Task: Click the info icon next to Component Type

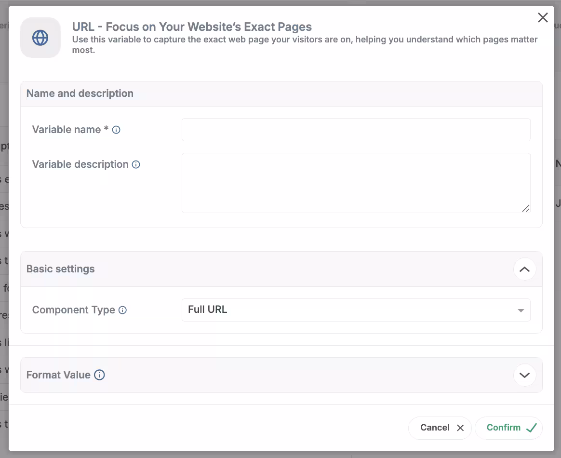Action: tap(123, 310)
